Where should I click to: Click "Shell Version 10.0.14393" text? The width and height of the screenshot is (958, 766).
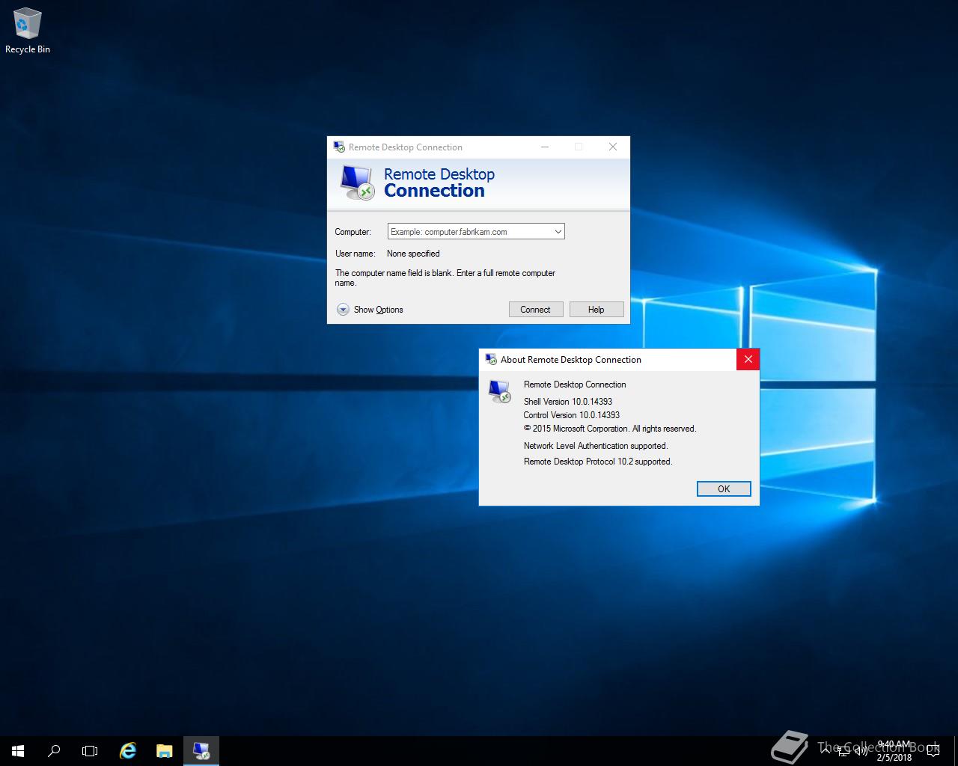pos(568,402)
